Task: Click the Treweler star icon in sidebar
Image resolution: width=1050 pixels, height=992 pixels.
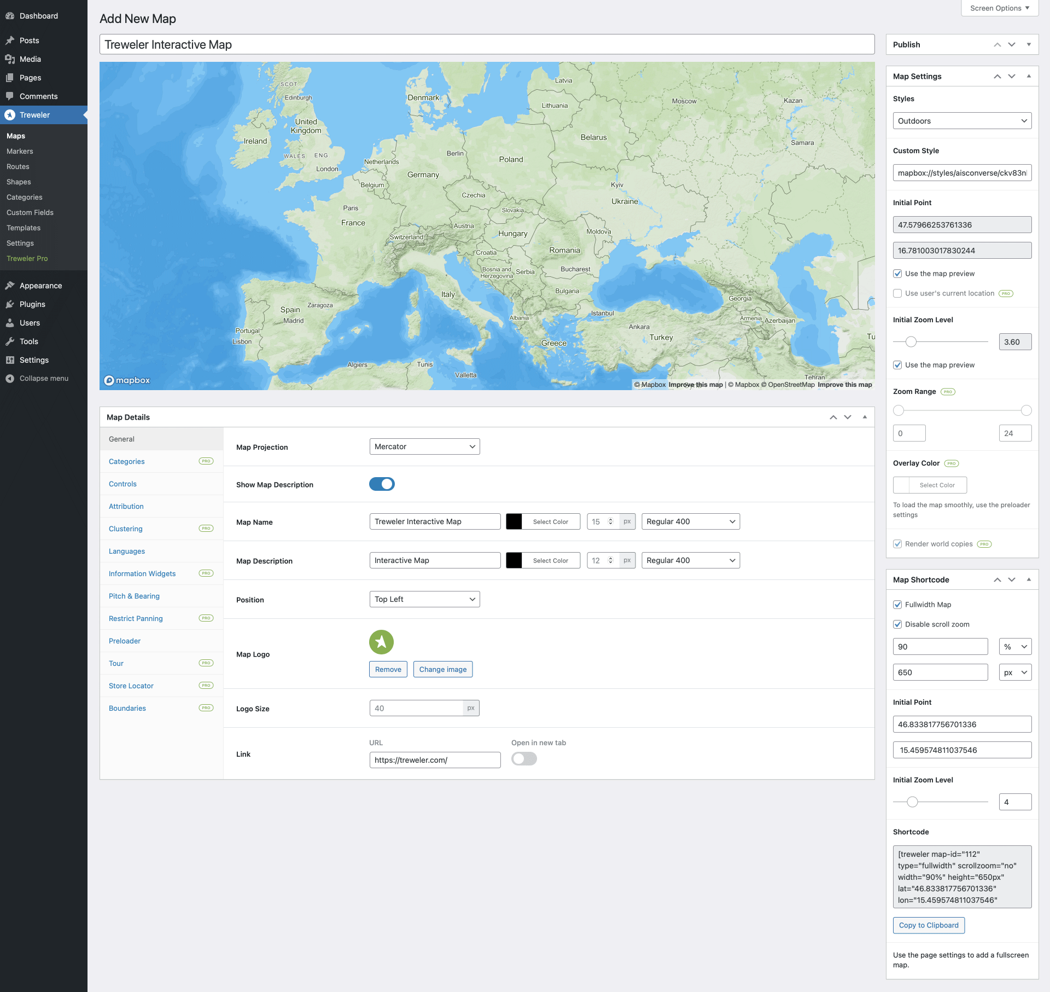Action: click(10, 115)
